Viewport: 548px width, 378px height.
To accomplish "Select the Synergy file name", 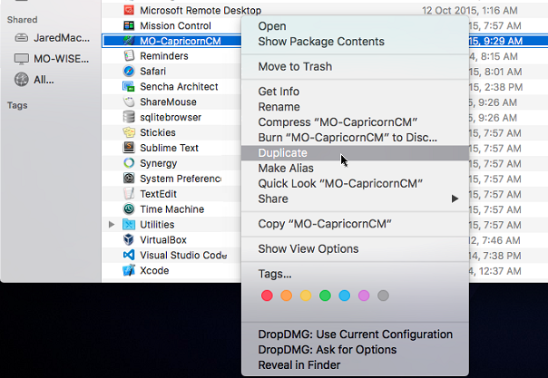I will click(x=158, y=163).
